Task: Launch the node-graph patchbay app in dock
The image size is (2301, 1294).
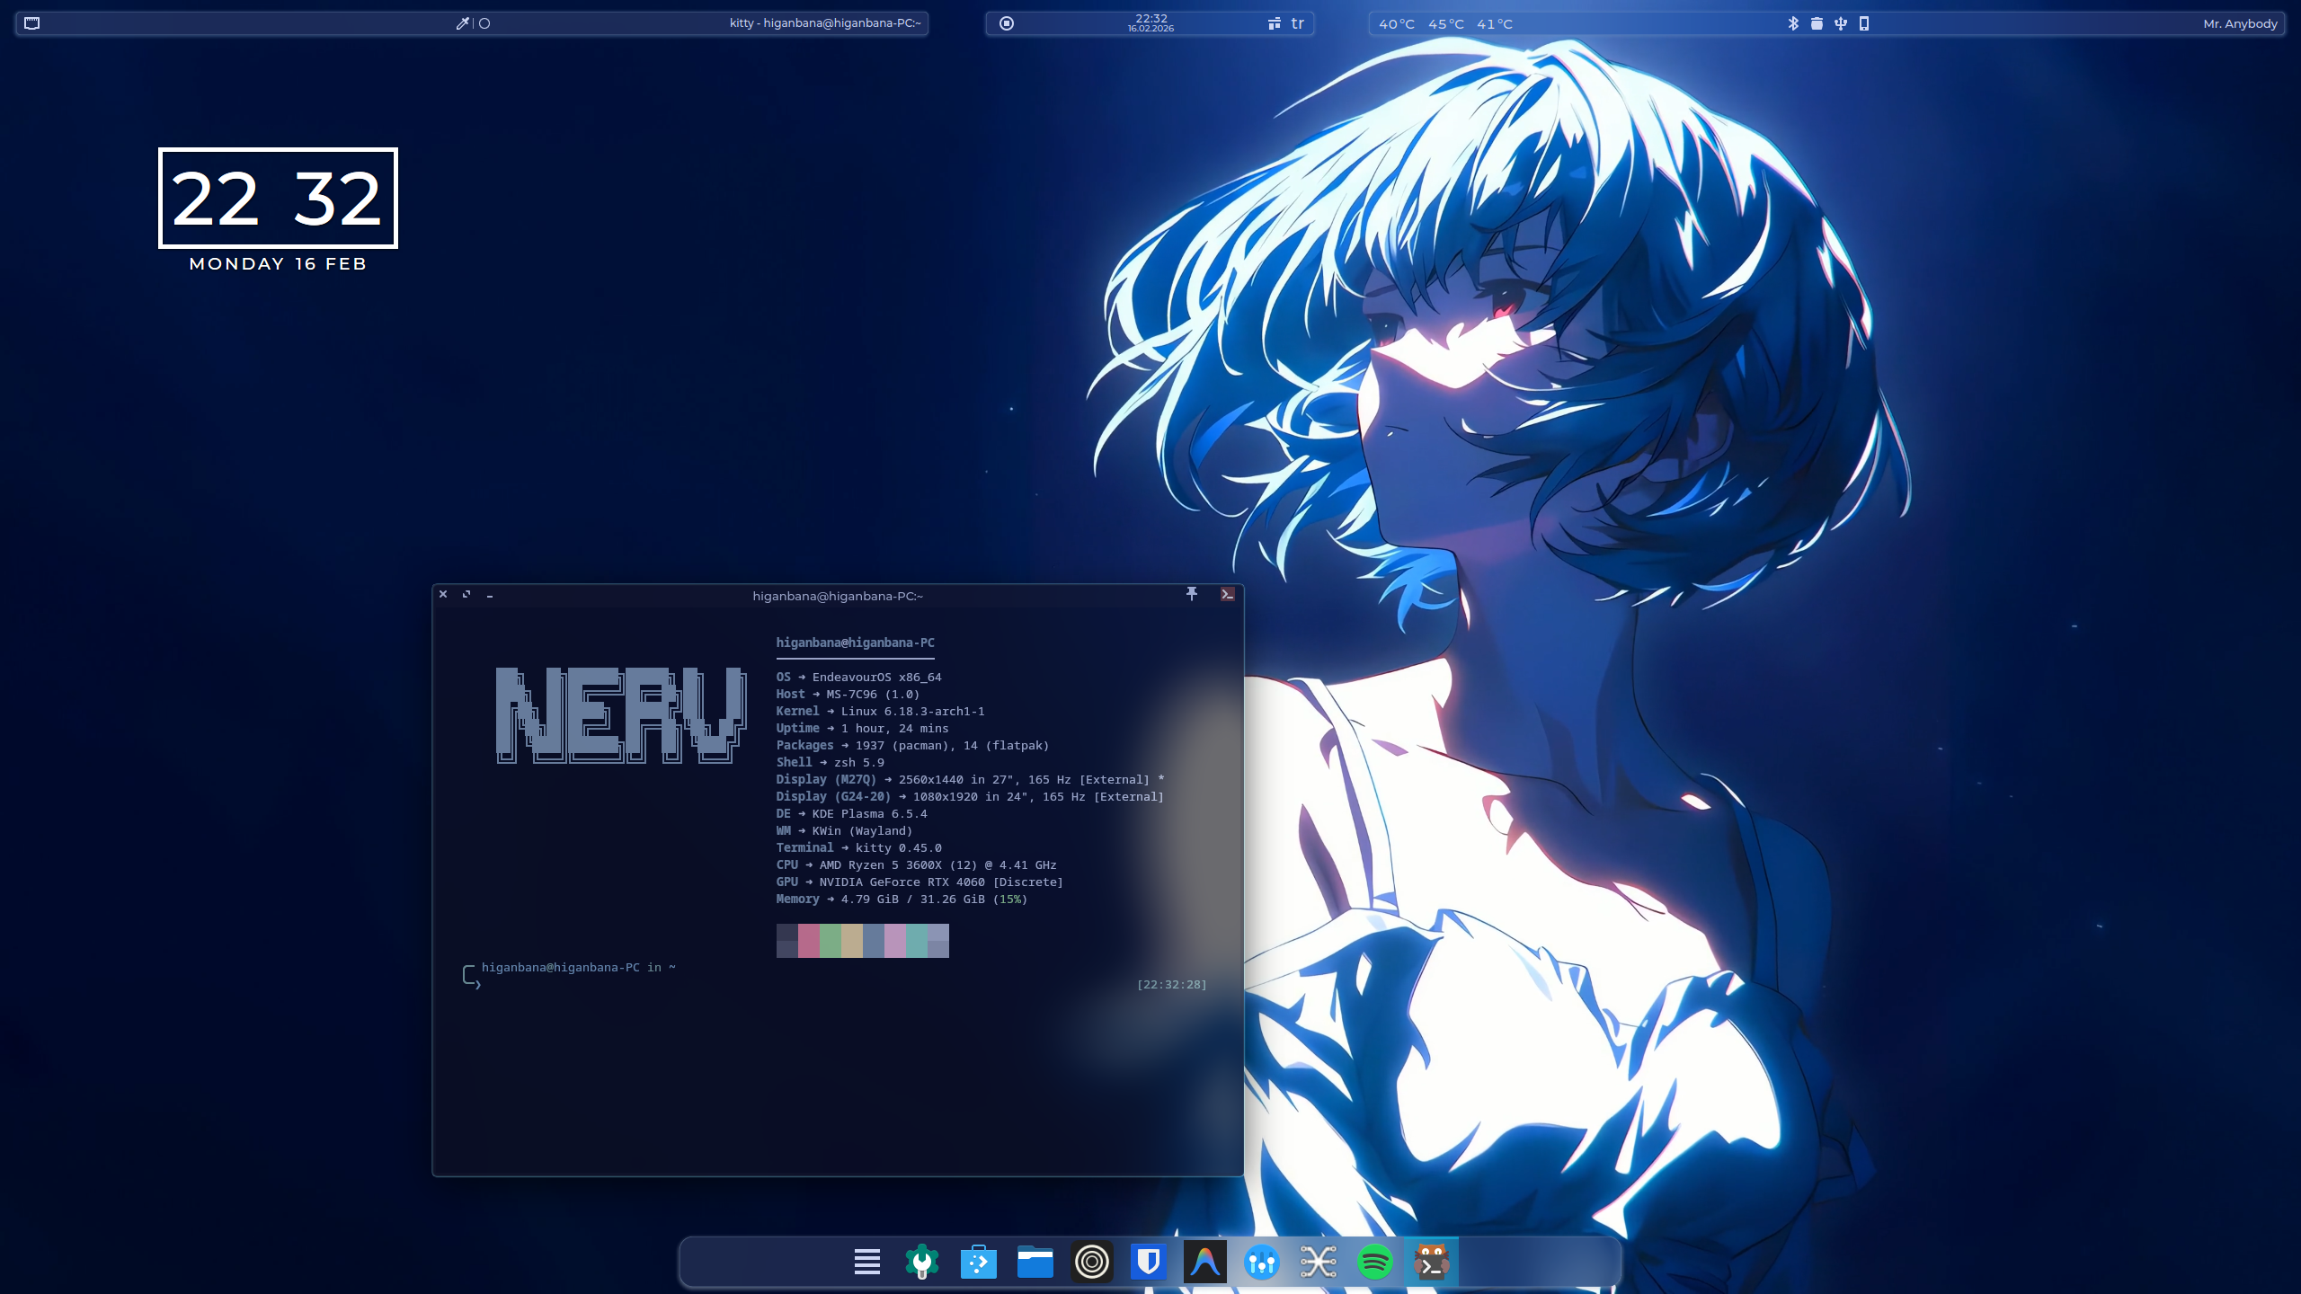Action: click(x=1319, y=1262)
